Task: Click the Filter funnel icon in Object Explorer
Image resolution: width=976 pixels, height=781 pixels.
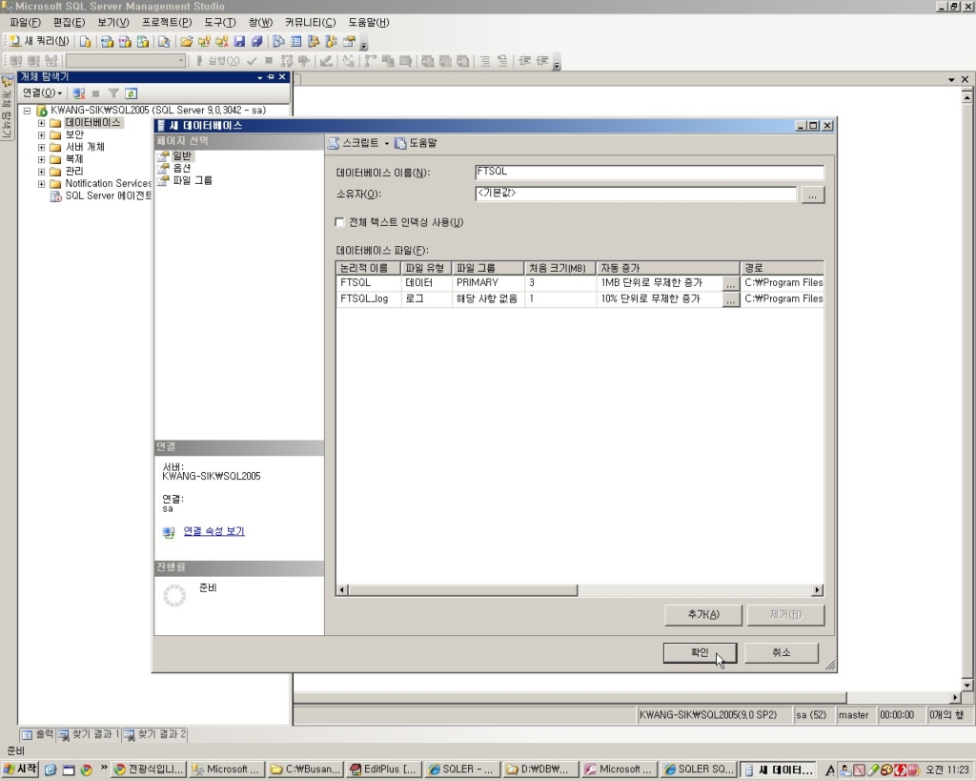Action: [x=113, y=93]
